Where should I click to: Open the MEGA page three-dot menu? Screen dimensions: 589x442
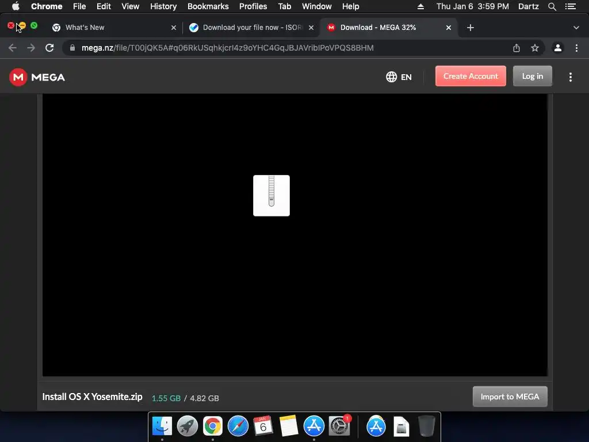[570, 77]
